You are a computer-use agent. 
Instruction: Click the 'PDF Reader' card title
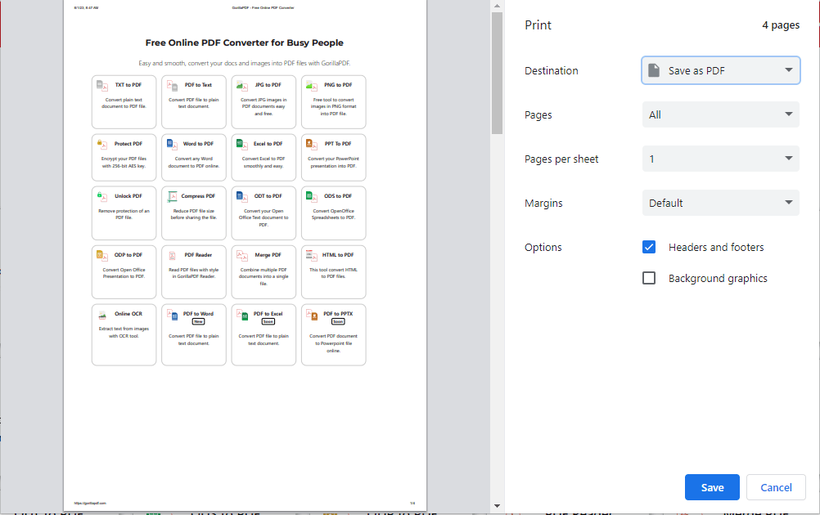click(198, 255)
